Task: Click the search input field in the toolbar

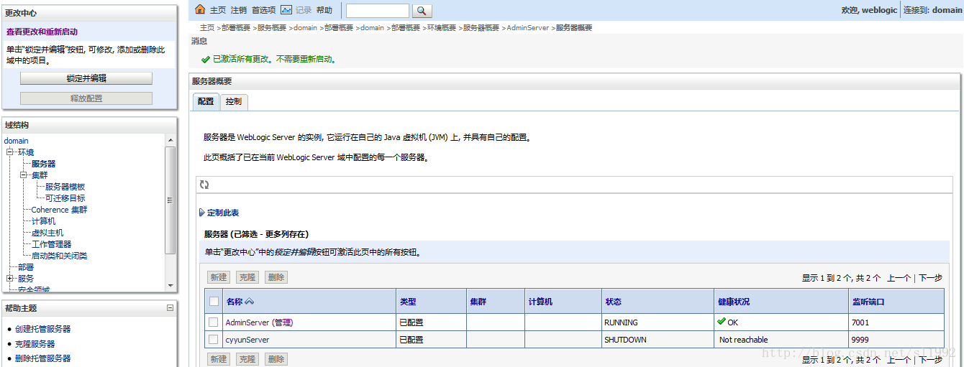Action: [378, 11]
